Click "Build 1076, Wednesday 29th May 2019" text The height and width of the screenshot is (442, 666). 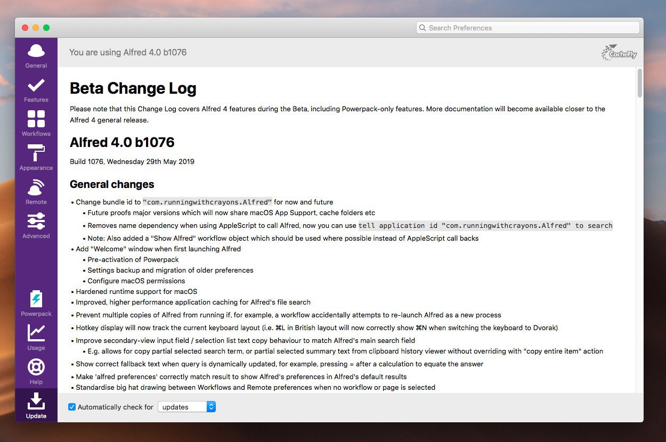click(x=132, y=161)
